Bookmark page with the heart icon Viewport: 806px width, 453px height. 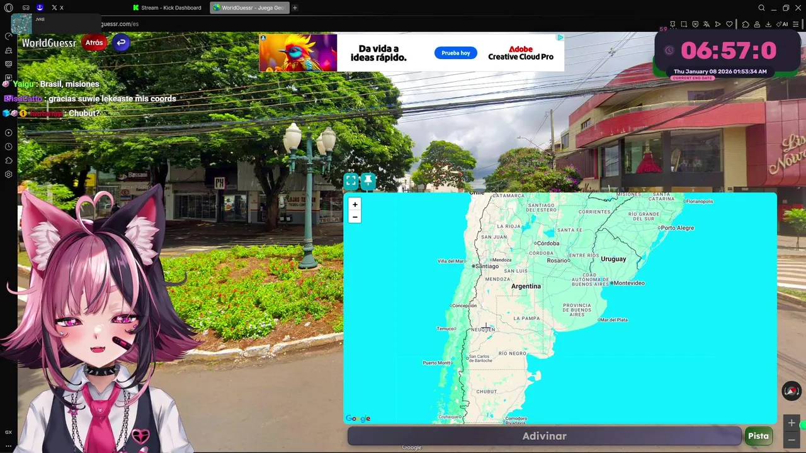point(729,24)
